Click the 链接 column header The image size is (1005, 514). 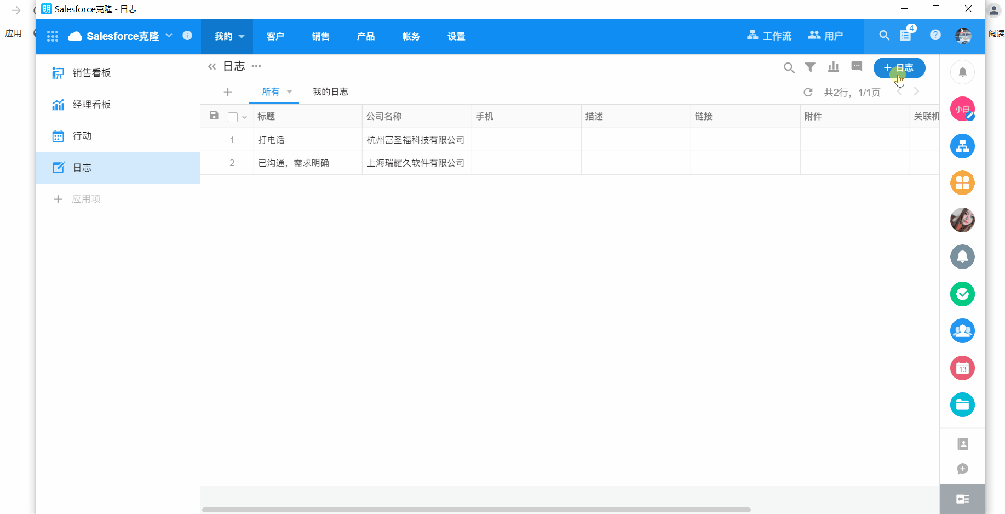746,116
